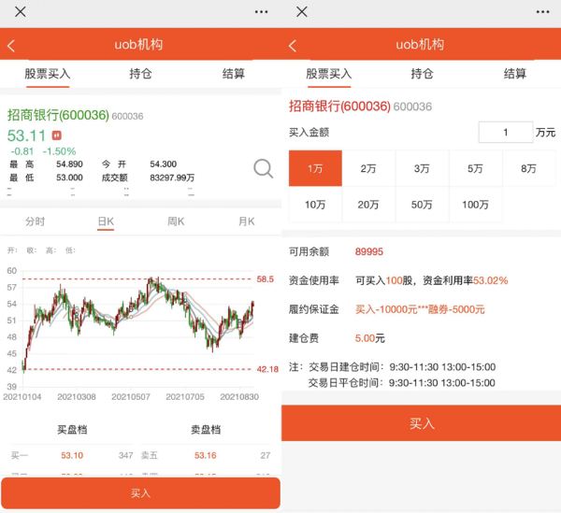Select the 5万 amount option

point(476,169)
